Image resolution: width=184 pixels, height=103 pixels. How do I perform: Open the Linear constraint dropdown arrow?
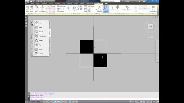[x=69, y=11]
